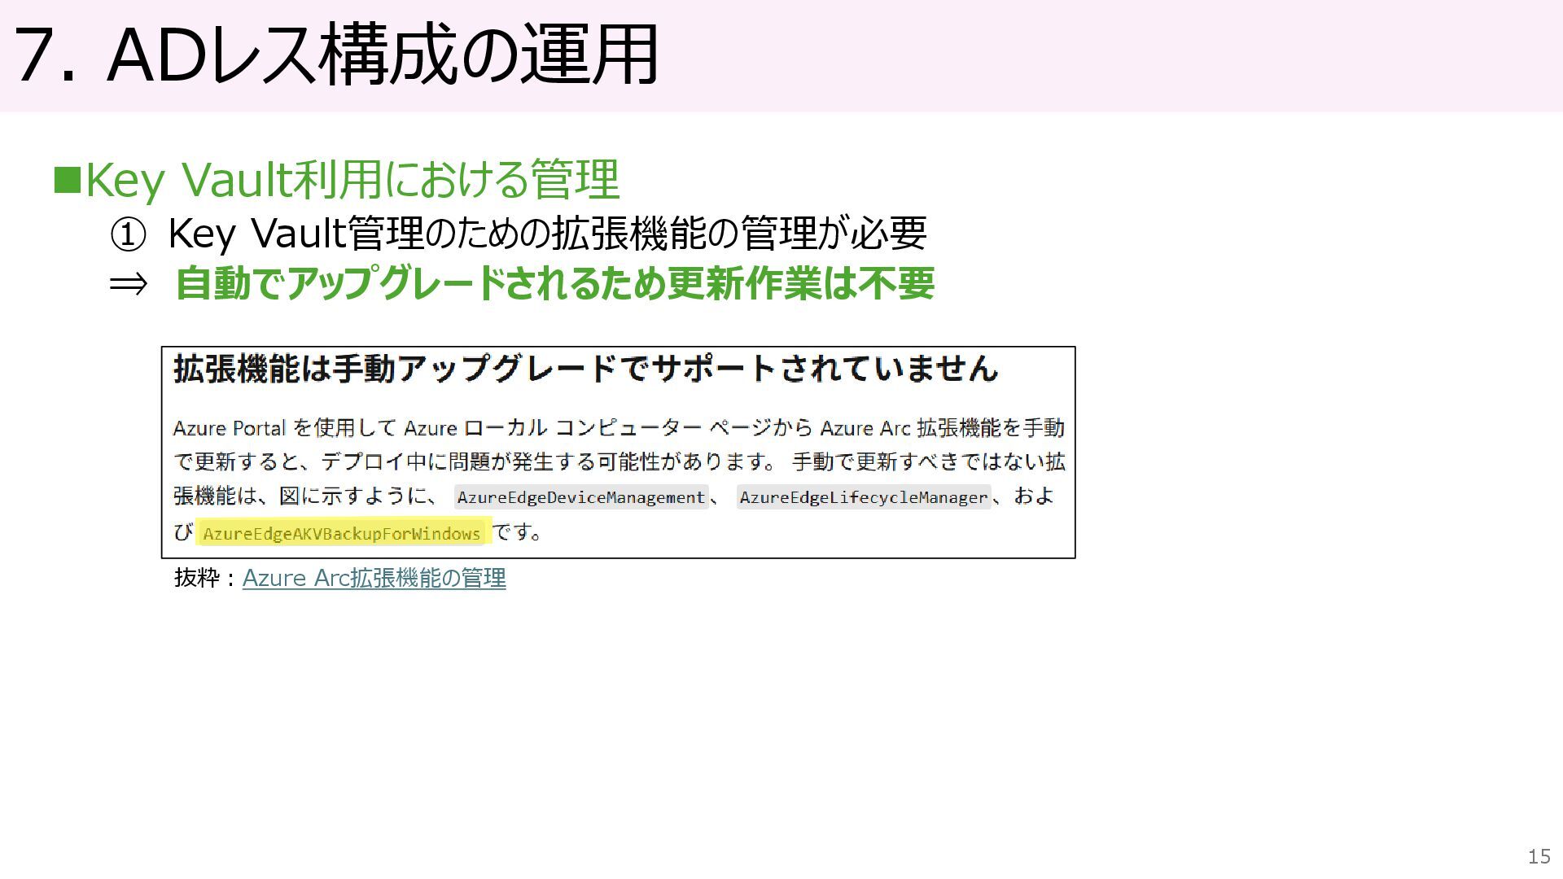Click the Azure Arc 拡張機能を手動 text in the box
Image resolution: width=1563 pixels, height=879 pixels.
(x=942, y=428)
